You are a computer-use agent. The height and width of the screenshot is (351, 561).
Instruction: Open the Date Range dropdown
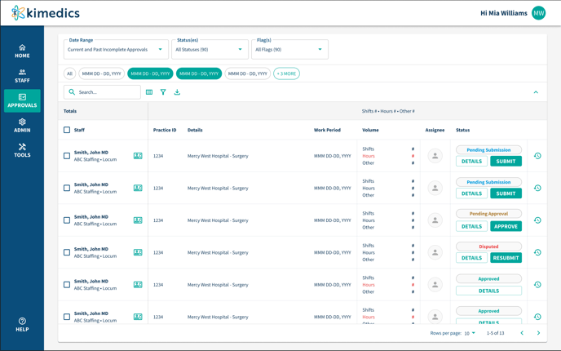pyautogui.click(x=116, y=49)
